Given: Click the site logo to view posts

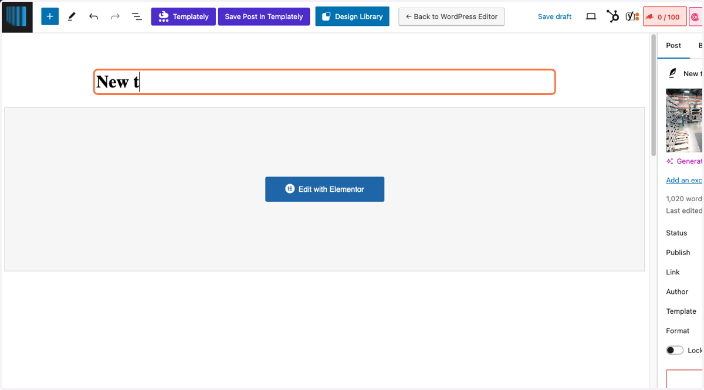Looking at the screenshot, I should coord(17,16).
